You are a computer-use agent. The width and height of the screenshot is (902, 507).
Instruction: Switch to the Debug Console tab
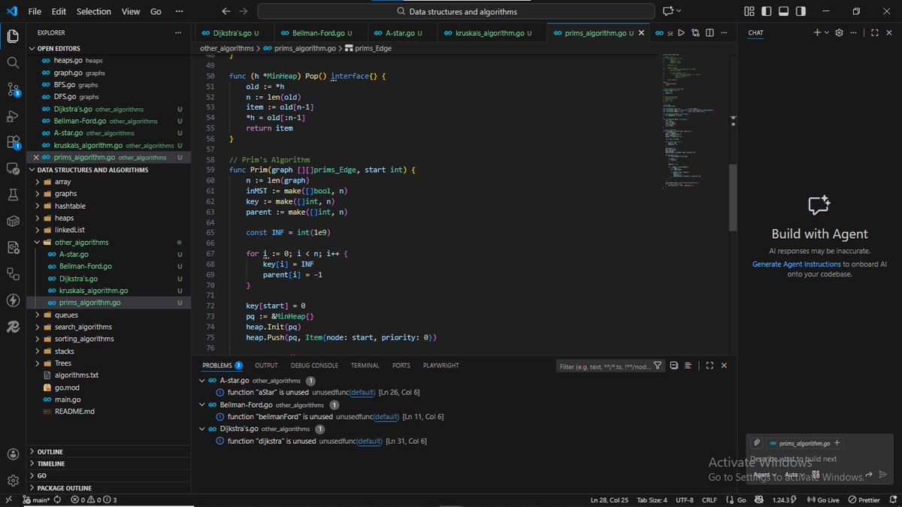pos(314,366)
